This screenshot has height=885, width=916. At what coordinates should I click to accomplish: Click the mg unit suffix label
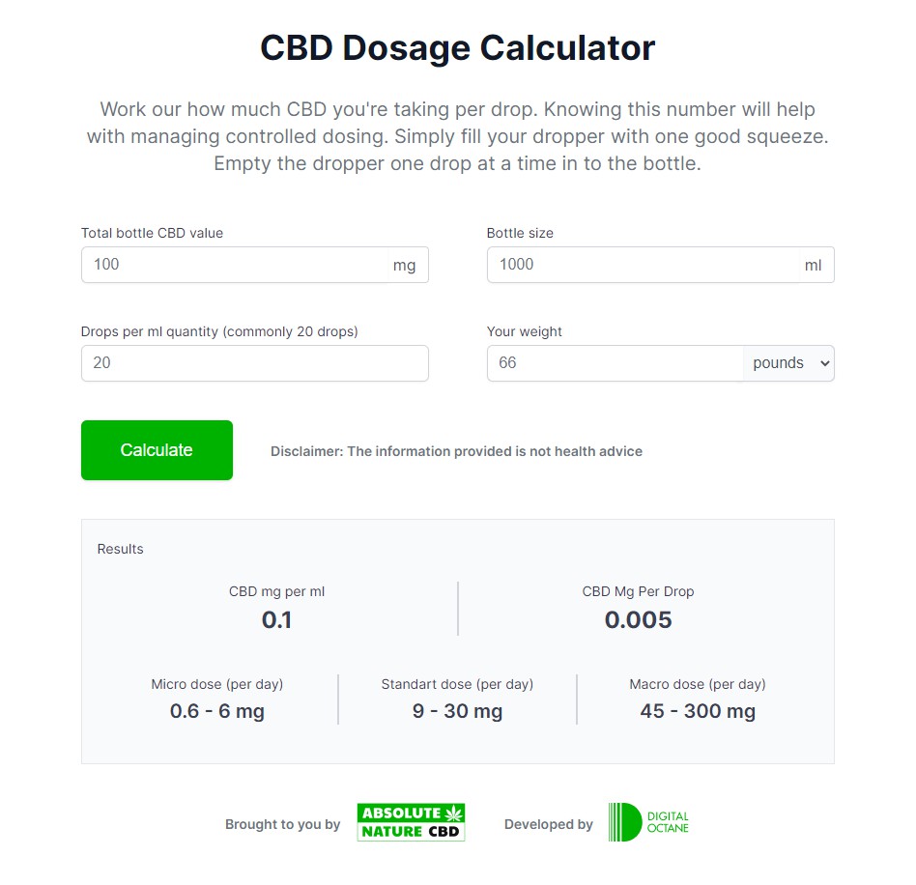click(x=404, y=265)
